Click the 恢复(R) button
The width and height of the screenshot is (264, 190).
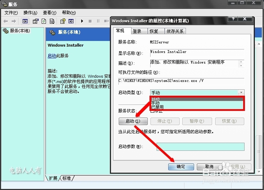click(229, 121)
